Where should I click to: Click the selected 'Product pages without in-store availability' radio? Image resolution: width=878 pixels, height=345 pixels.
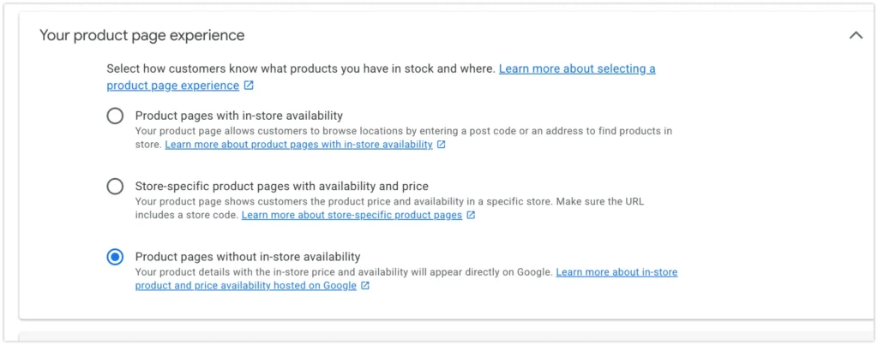(115, 256)
